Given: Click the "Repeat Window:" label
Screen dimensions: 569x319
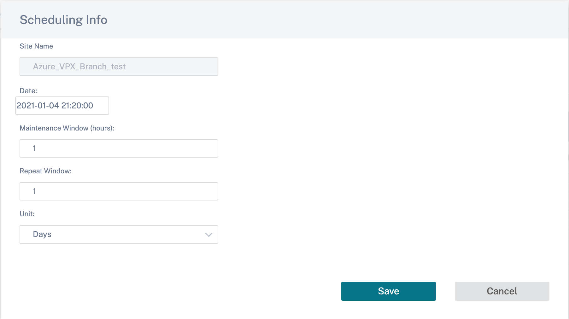Looking at the screenshot, I should point(45,171).
